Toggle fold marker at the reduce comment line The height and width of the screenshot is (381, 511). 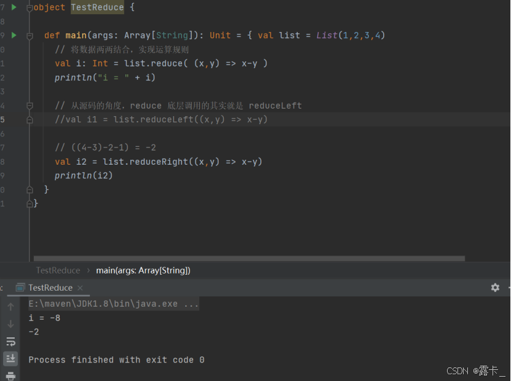30,106
